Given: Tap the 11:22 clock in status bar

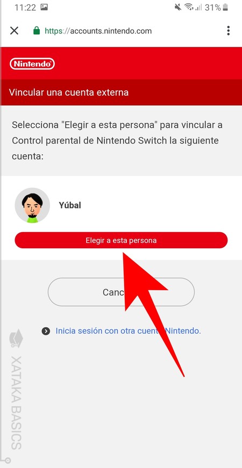Looking at the screenshot, I should [25, 7].
